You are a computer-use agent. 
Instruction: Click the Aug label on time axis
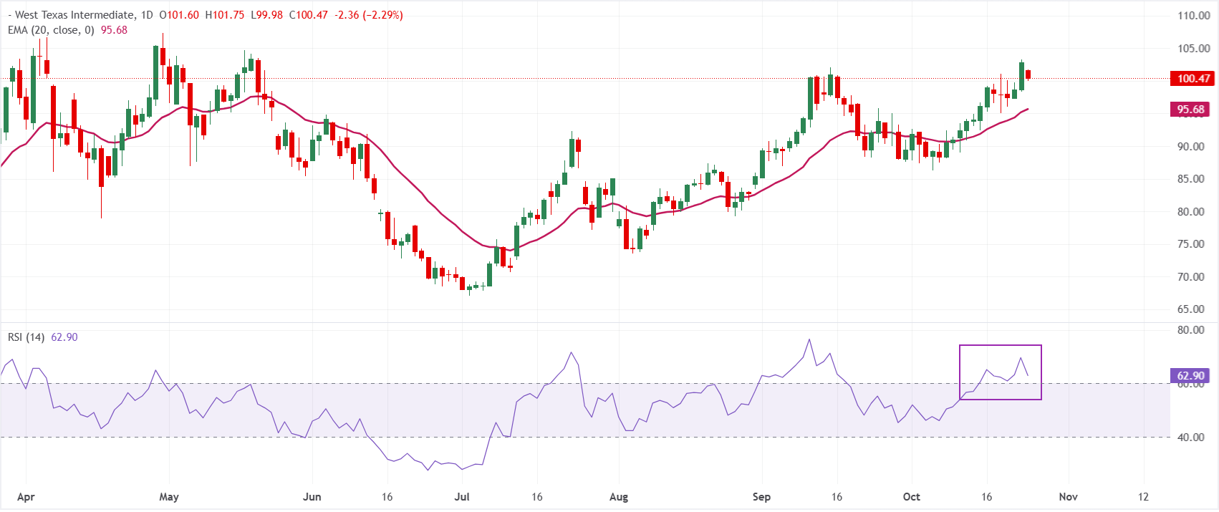coord(619,497)
